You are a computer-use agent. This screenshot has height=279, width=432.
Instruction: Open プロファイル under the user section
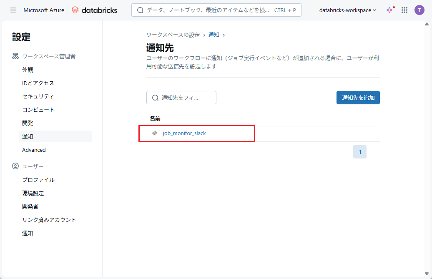(x=38, y=180)
